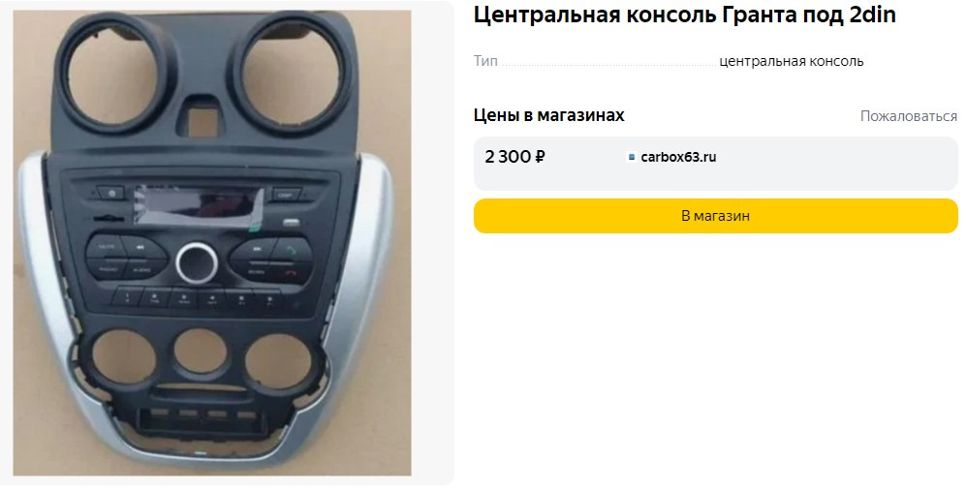
Task: Click the carbox63.ru favicon icon
Action: coord(631,157)
